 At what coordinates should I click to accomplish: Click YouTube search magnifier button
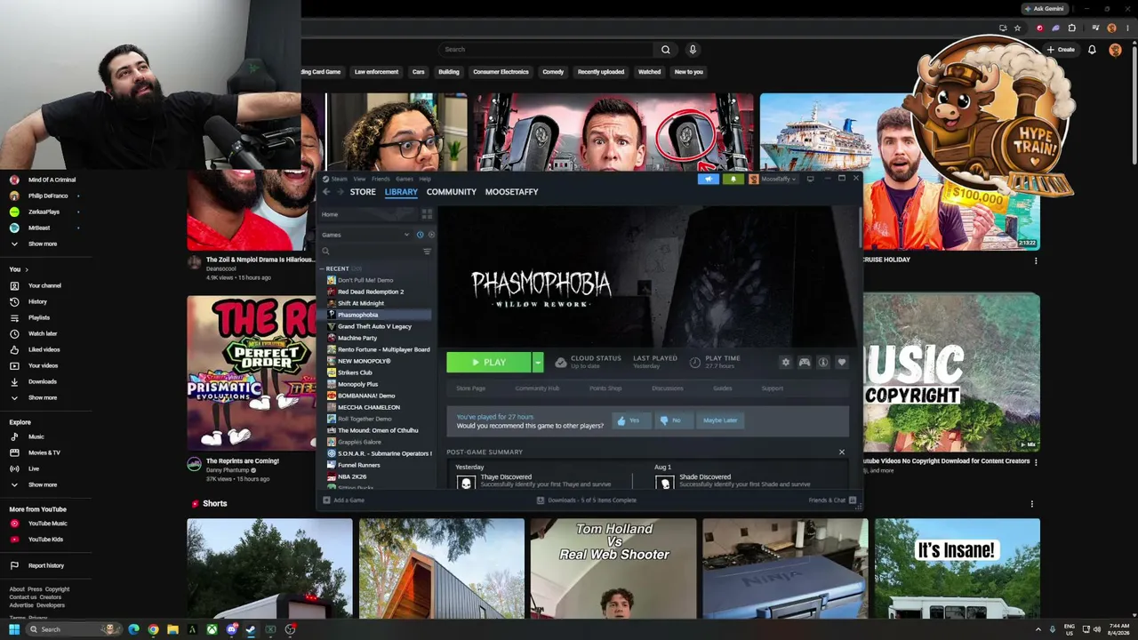665,50
